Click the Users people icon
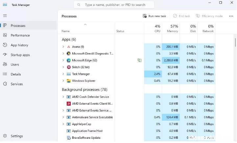 tap(5, 64)
